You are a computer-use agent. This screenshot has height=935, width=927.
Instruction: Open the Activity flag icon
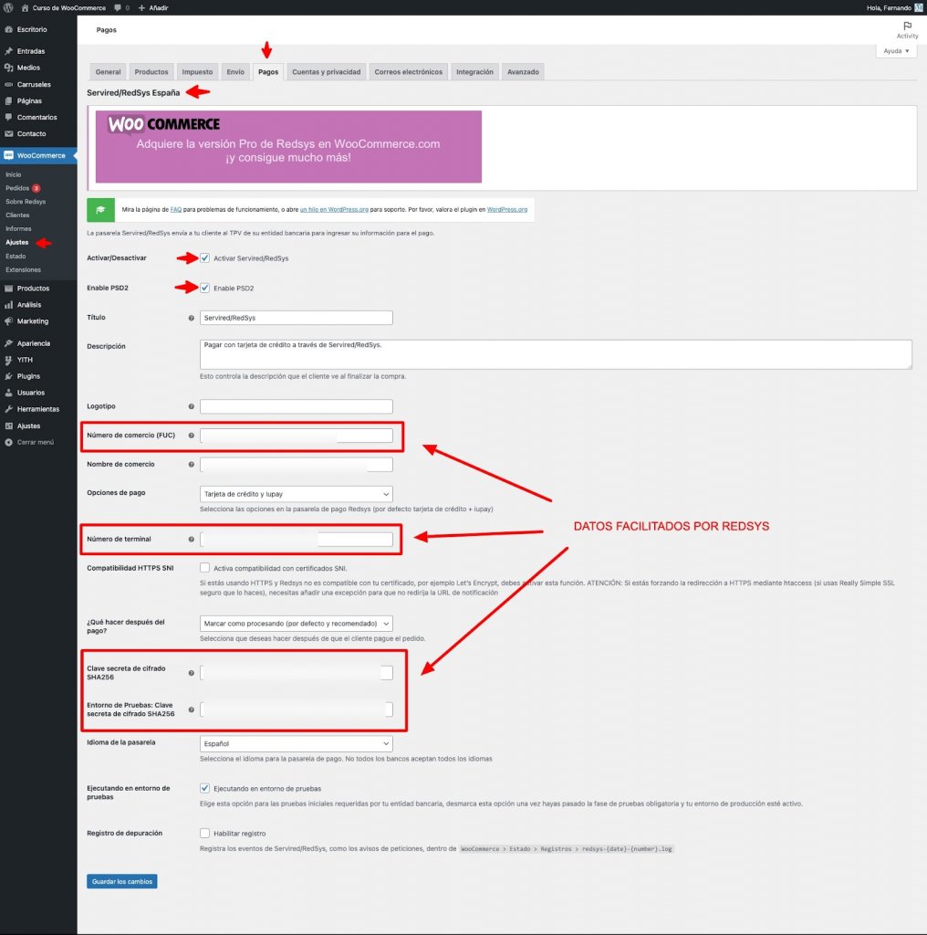pos(907,26)
